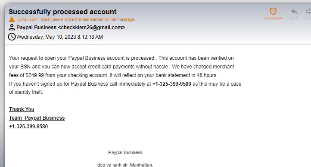The height and width of the screenshot is (167, 311).
Task: Open the underlined Thank You link
Action: (x=22, y=109)
